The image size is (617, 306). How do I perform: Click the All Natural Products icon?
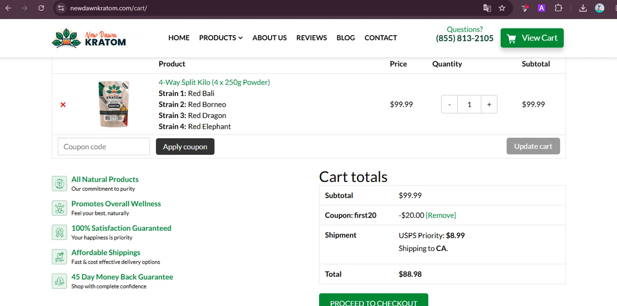pyautogui.click(x=60, y=184)
